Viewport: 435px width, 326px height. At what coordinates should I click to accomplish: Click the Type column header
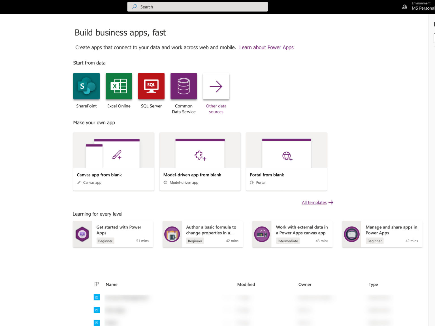(x=373, y=284)
